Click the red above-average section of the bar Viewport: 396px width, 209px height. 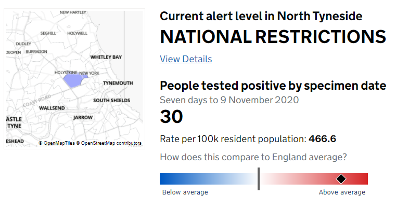click(312, 179)
